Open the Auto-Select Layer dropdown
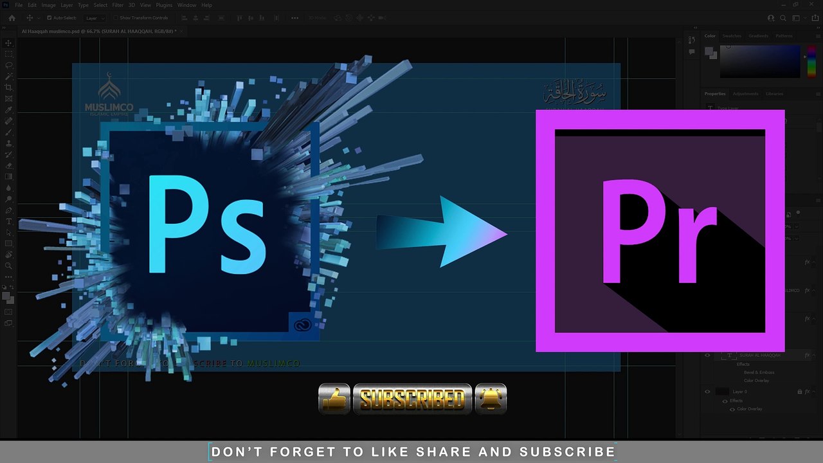 [95, 18]
